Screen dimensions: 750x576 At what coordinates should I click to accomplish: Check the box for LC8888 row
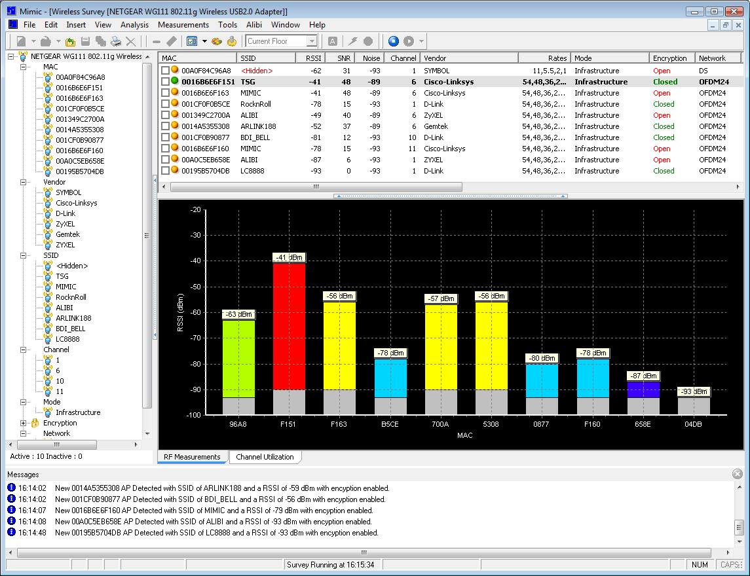[165, 171]
